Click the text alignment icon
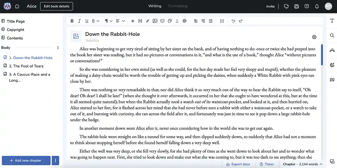 [118, 21]
